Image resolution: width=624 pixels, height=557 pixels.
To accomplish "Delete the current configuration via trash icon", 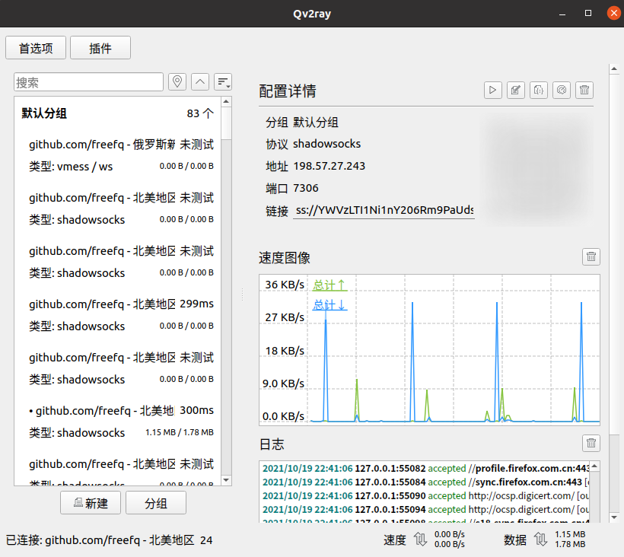I will [x=584, y=90].
